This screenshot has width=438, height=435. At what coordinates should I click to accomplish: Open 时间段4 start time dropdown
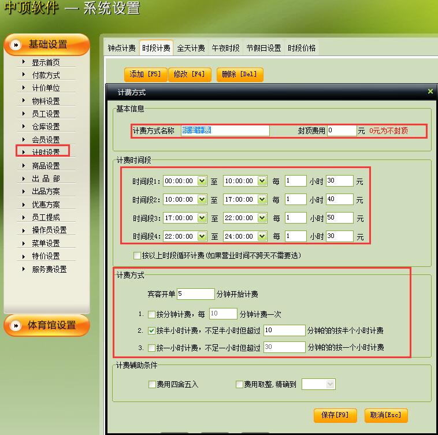pyautogui.click(x=202, y=236)
